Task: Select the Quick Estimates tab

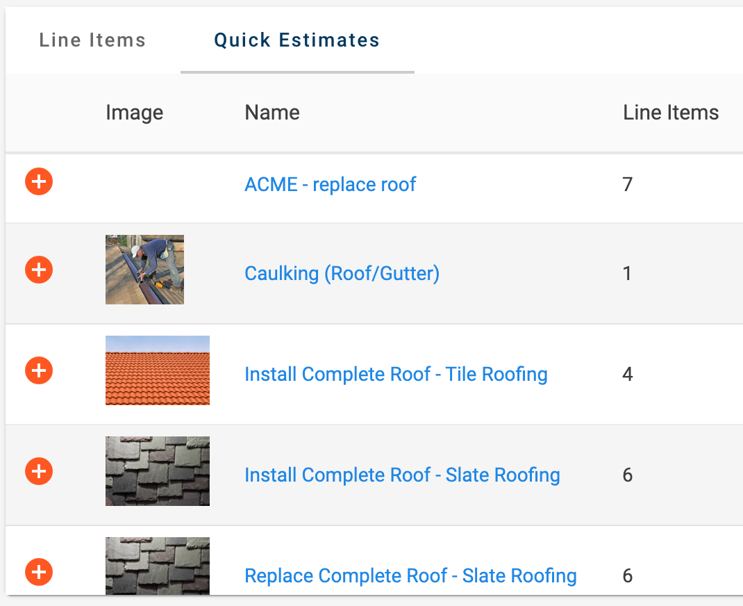Action: [x=297, y=40]
